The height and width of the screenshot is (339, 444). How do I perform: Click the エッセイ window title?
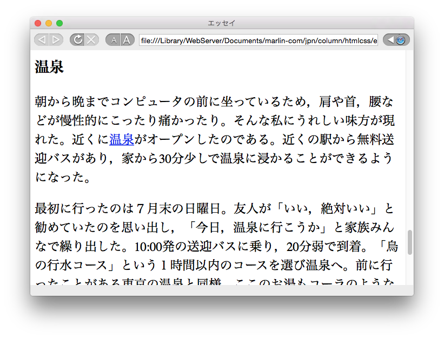point(221,23)
